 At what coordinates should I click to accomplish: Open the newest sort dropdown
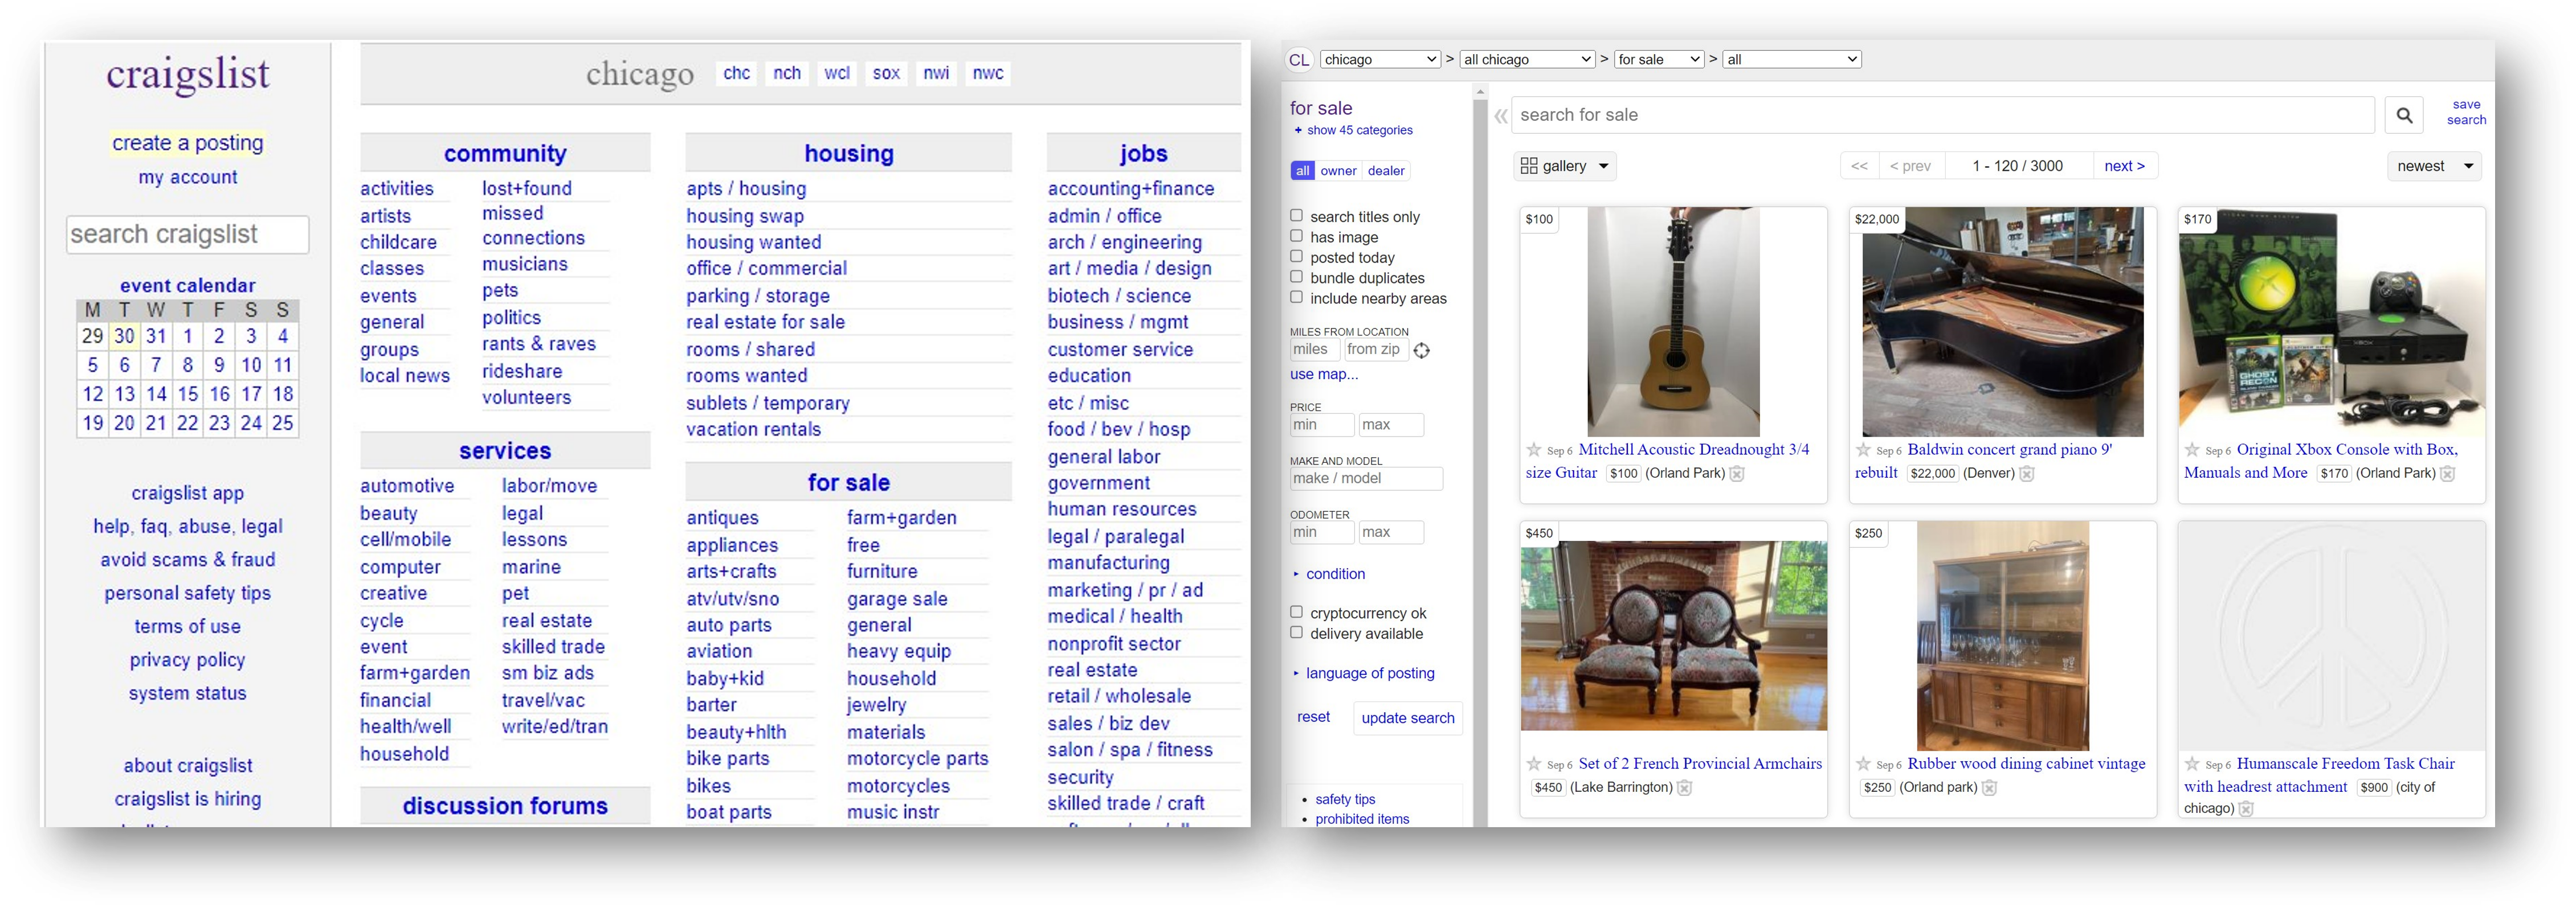pos(2434,166)
